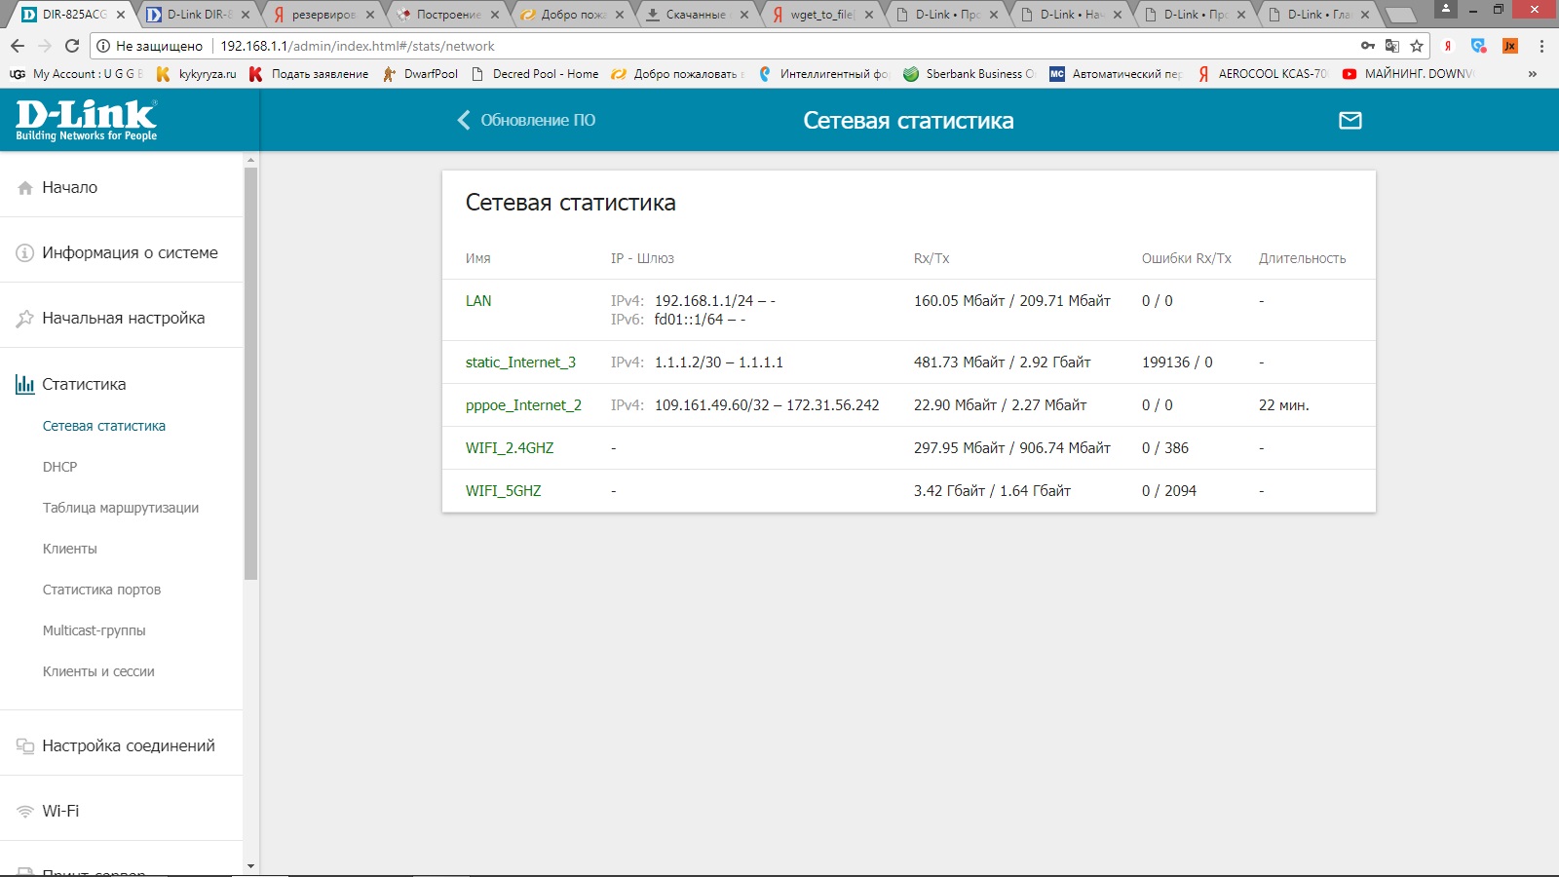Viewport: 1559px width, 877px height.
Task: Go back to Обновление ПО page
Action: click(x=526, y=120)
